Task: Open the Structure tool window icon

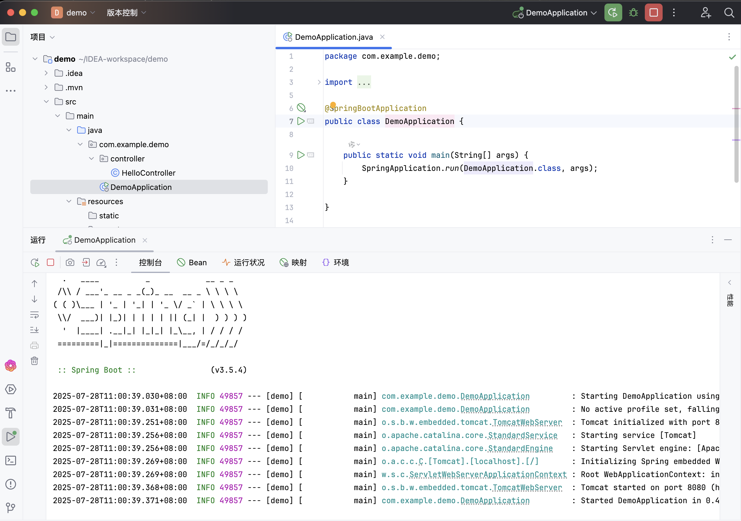Action: tap(11, 67)
